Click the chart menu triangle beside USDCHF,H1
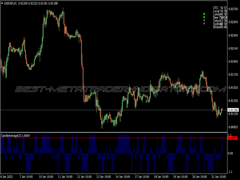The image size is (240, 180). tap(2, 3)
